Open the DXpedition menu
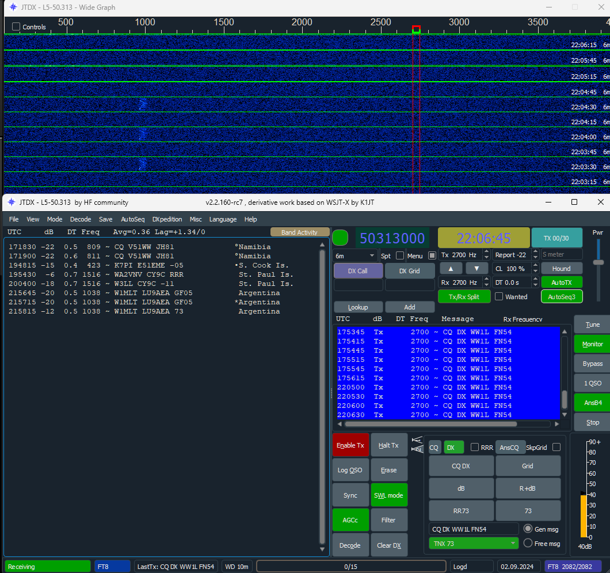Viewport: 610px width, 573px height. tap(167, 219)
